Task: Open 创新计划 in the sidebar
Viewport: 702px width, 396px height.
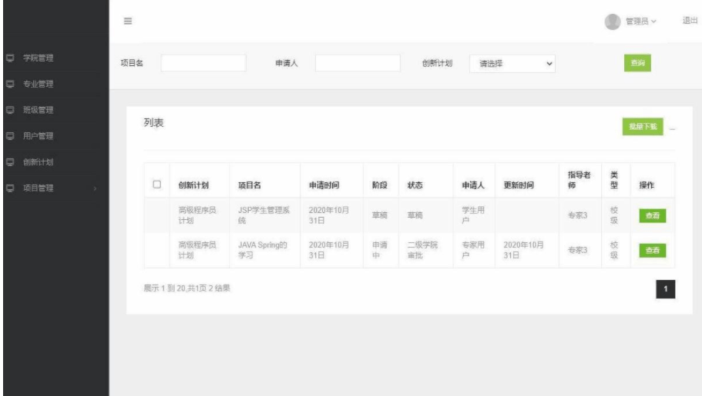Action: [38, 162]
